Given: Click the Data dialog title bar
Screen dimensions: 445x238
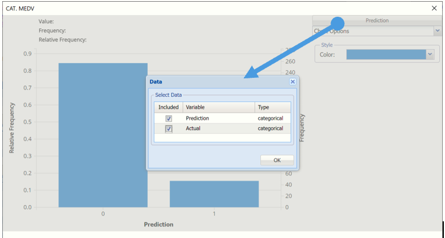Looking at the screenshot, I should pyautogui.click(x=219, y=82).
